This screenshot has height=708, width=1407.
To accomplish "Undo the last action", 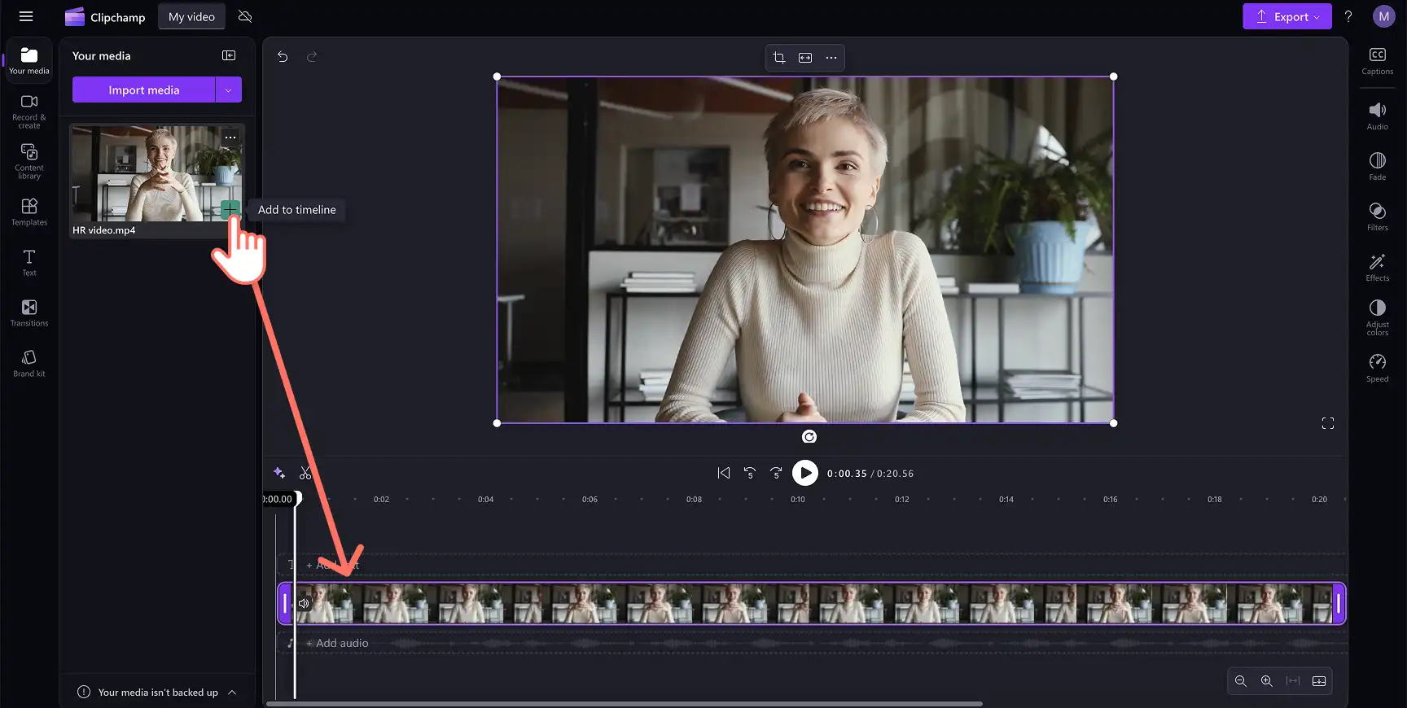I will click(283, 57).
